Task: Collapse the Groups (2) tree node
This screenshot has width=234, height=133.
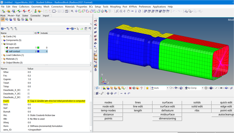Action: pos(2,44)
